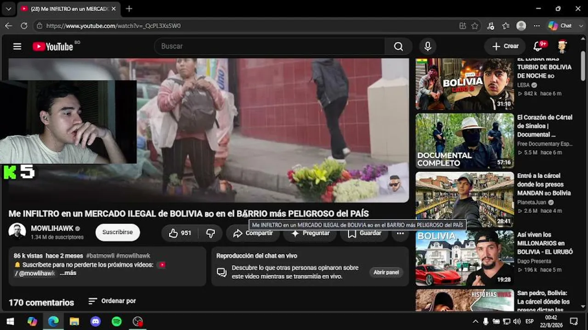Open the YouTube hamburger guide menu
The image size is (588, 330).
pos(17,46)
